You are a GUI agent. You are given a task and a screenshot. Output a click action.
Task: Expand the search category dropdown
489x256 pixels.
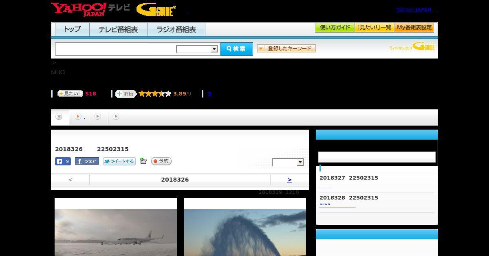(197, 49)
